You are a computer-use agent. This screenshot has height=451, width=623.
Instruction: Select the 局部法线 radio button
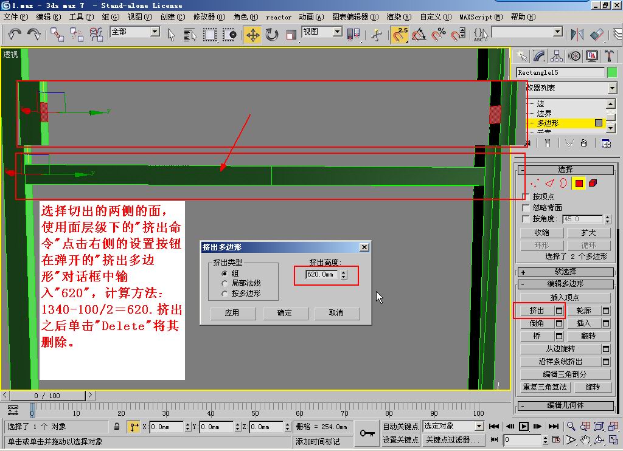225,283
